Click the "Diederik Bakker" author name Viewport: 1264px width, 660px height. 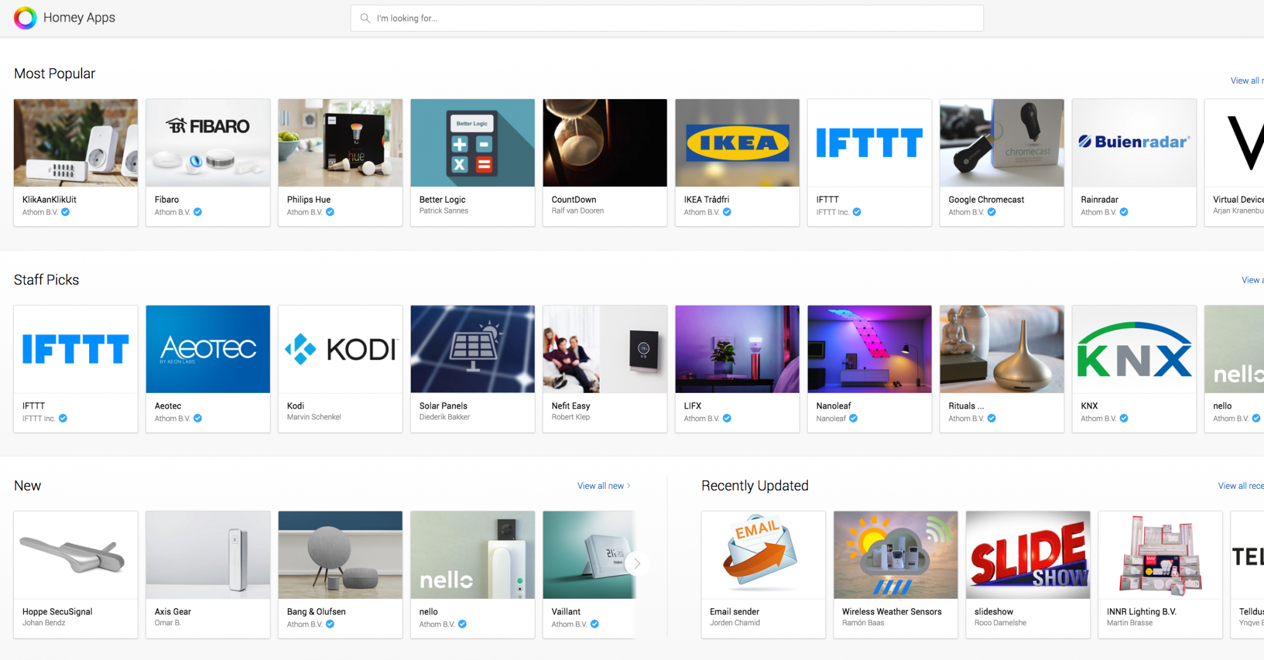coord(444,417)
